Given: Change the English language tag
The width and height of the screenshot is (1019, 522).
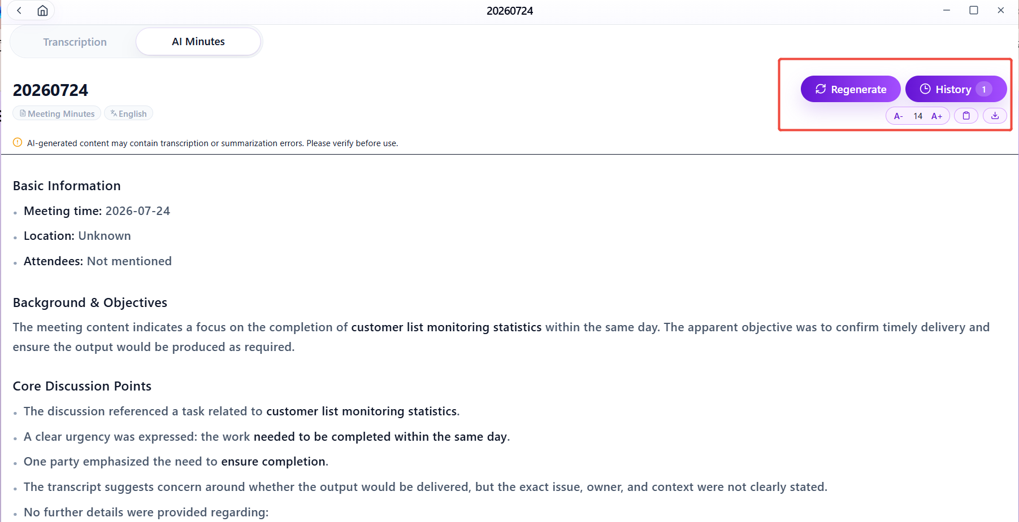Looking at the screenshot, I should tap(128, 113).
